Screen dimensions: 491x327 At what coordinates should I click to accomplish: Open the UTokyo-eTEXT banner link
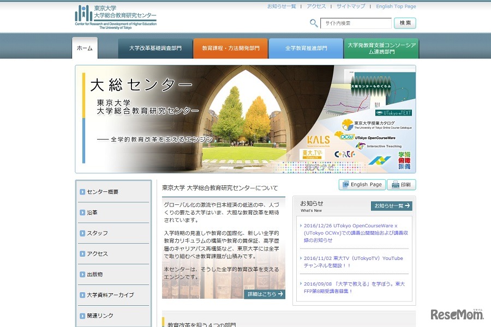(393, 112)
